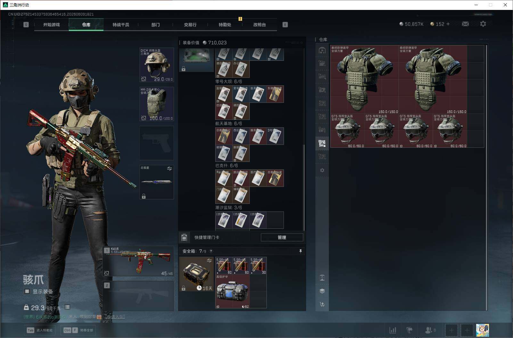Image resolution: width=513 pixels, height=338 pixels.
Task: Click the yellow notification marker above 特勤处
Action: pos(240,19)
